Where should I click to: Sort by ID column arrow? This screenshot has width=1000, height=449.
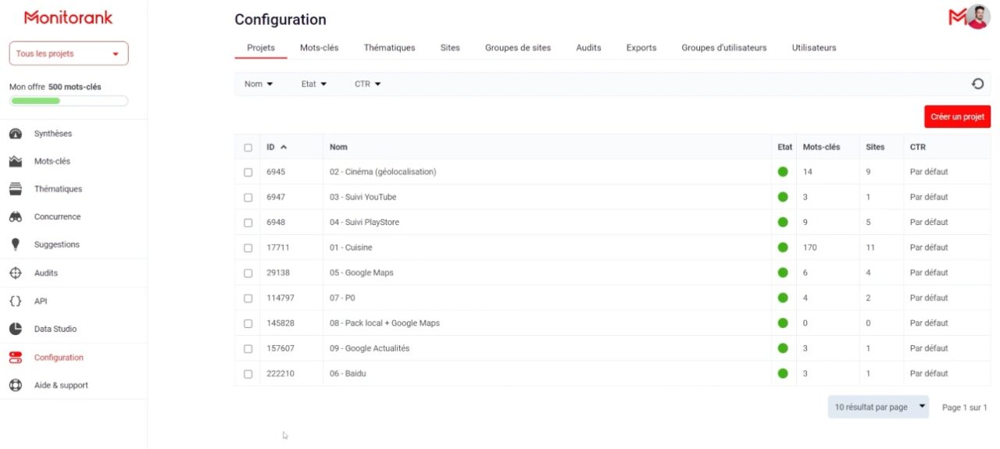coord(284,147)
